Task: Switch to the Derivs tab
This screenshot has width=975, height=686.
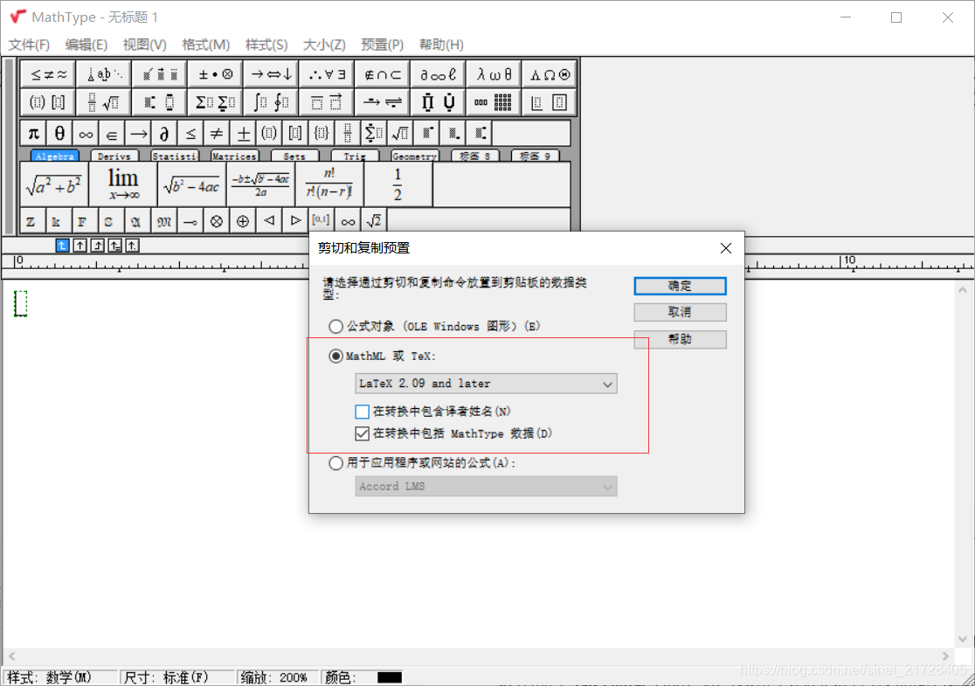Action: tap(114, 156)
